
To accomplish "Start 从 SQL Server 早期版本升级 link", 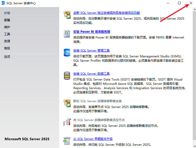I will coord(93,139).
